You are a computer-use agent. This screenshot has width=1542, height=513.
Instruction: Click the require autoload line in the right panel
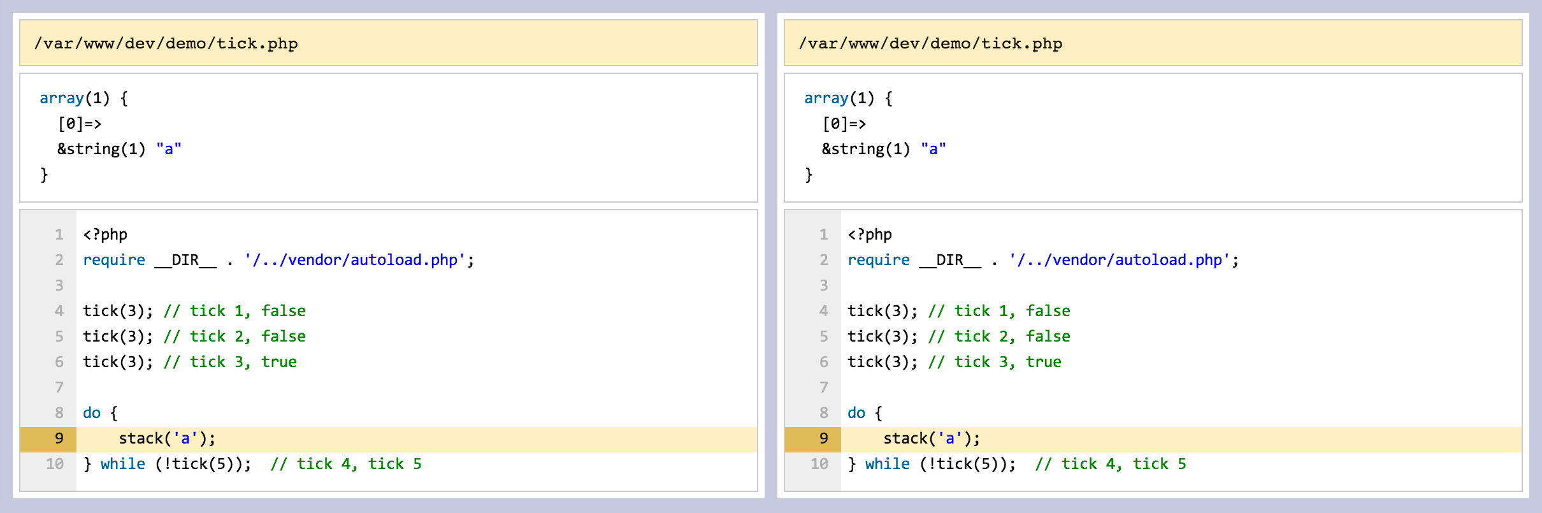click(1043, 260)
